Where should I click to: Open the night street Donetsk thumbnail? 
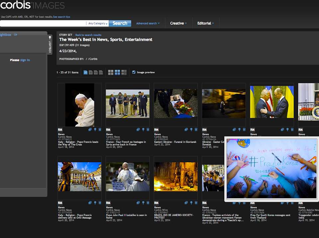pos(224,103)
